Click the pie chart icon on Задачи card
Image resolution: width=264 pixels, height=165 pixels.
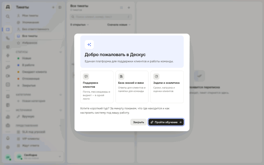click(x=156, y=76)
